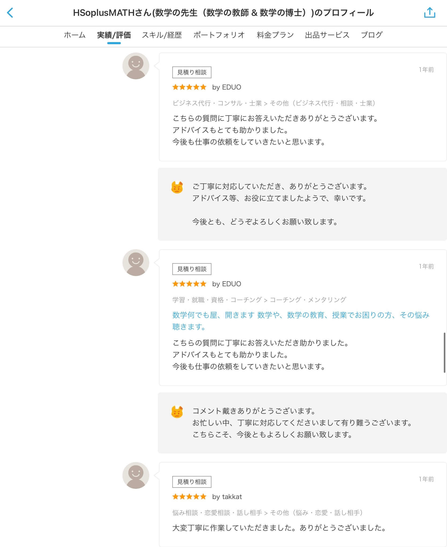Open the 料金プラン tab
The height and width of the screenshot is (547, 447).
(275, 35)
